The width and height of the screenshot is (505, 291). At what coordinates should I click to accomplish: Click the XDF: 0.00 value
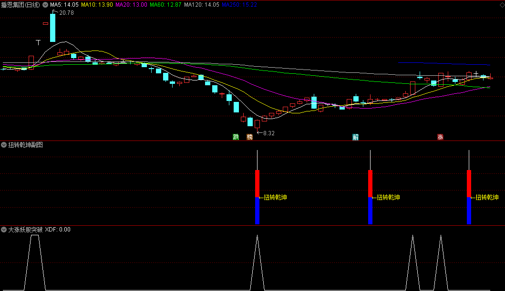coord(58,230)
